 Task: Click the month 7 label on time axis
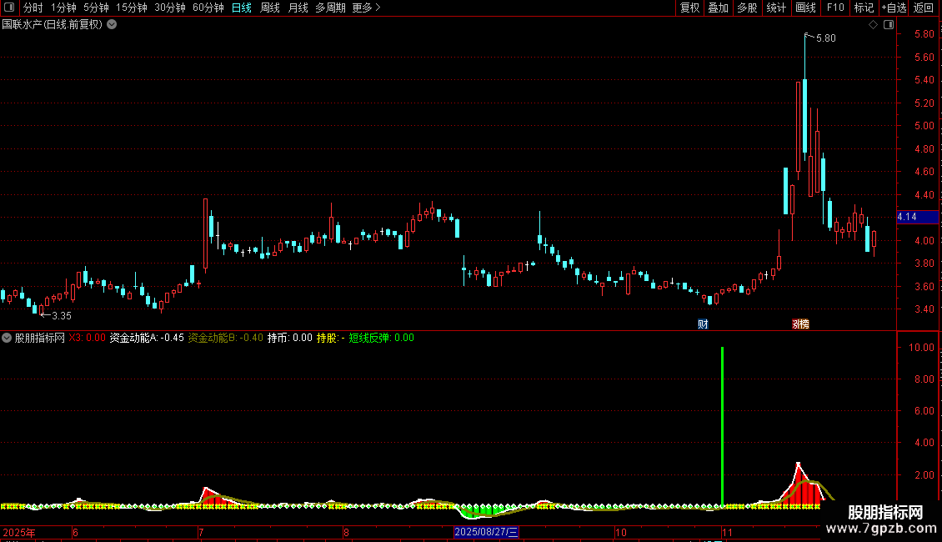(201, 532)
